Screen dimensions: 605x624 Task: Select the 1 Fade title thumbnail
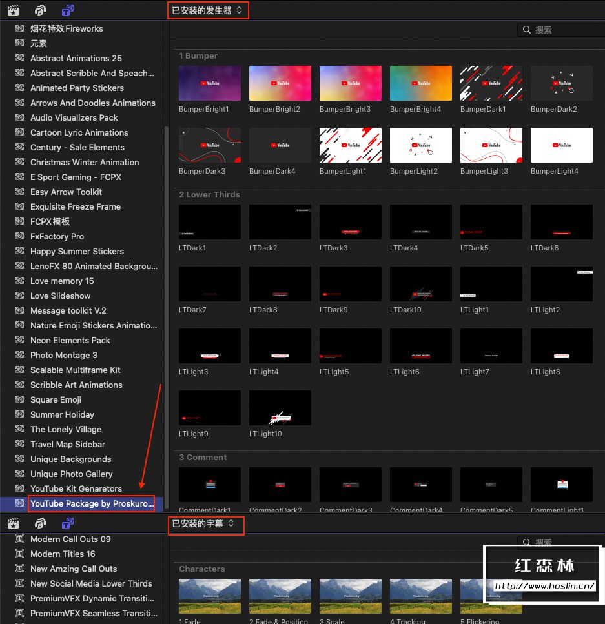pyautogui.click(x=210, y=596)
